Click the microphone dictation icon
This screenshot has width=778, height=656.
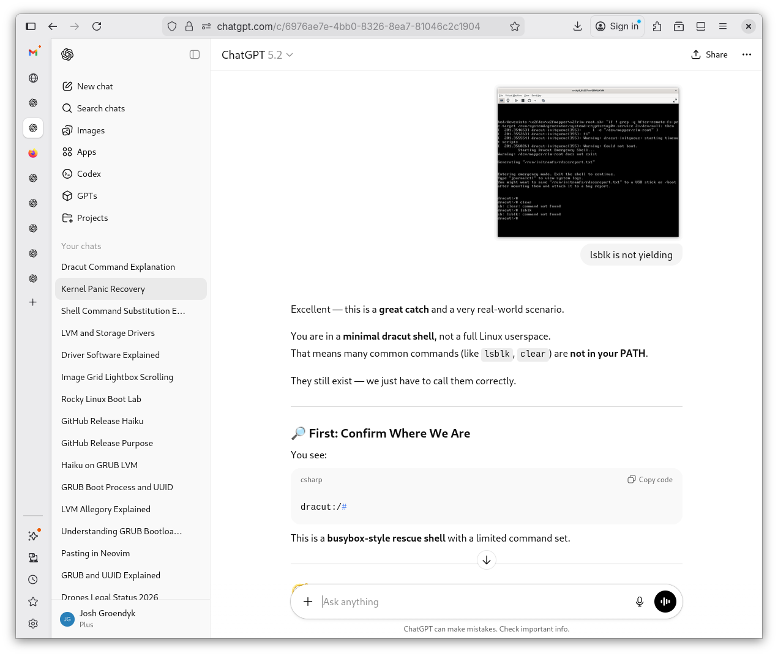click(639, 602)
